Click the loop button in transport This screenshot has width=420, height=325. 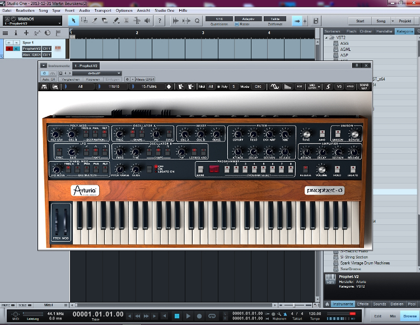(x=212, y=316)
